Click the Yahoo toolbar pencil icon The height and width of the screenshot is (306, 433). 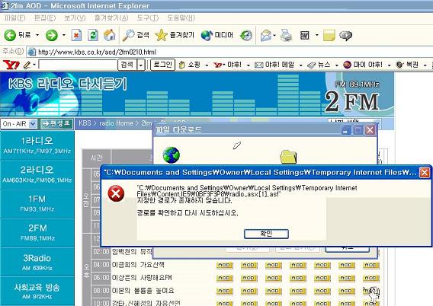(27, 65)
